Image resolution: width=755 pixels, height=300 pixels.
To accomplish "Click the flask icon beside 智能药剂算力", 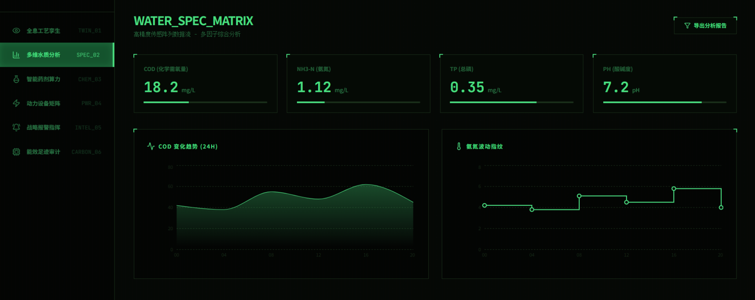I will [x=16, y=79].
